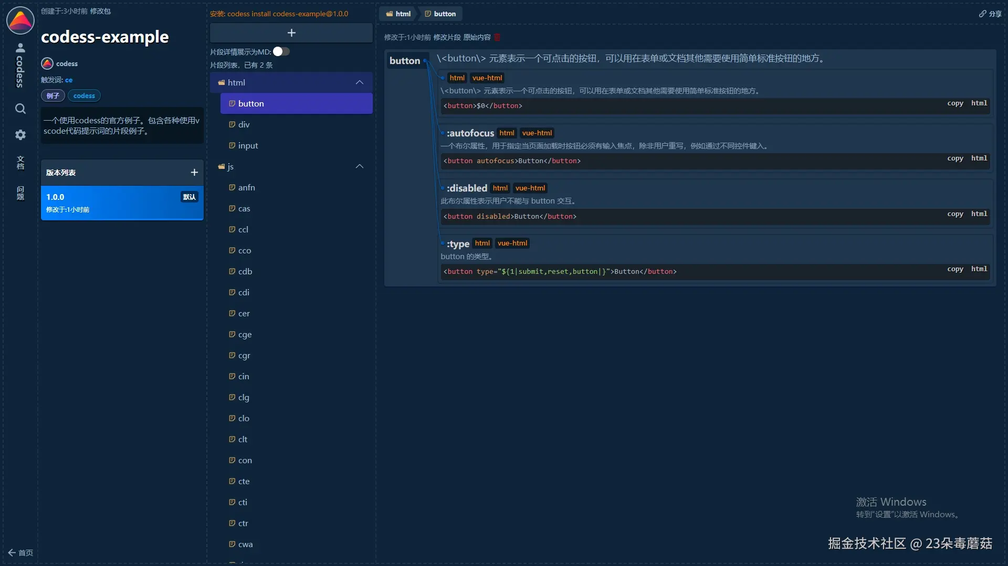Open the 文档 docs sidebar item

(x=20, y=163)
